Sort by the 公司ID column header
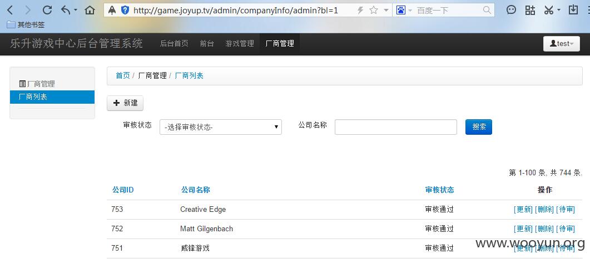The height and width of the screenshot is (259, 590). coord(123,190)
